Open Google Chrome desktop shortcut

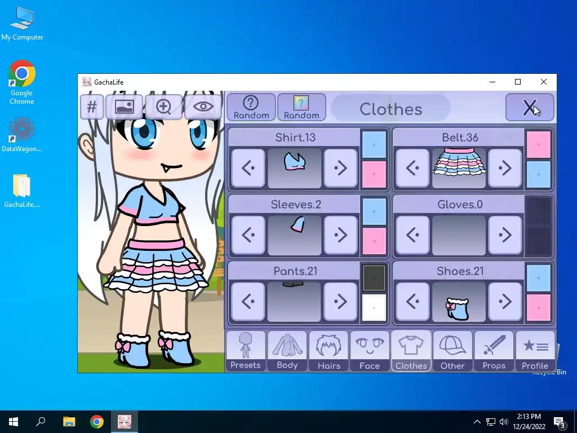pyautogui.click(x=22, y=82)
